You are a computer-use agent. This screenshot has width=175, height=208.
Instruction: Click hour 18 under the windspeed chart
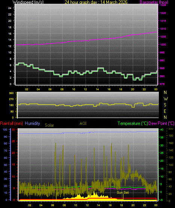[121, 89]
